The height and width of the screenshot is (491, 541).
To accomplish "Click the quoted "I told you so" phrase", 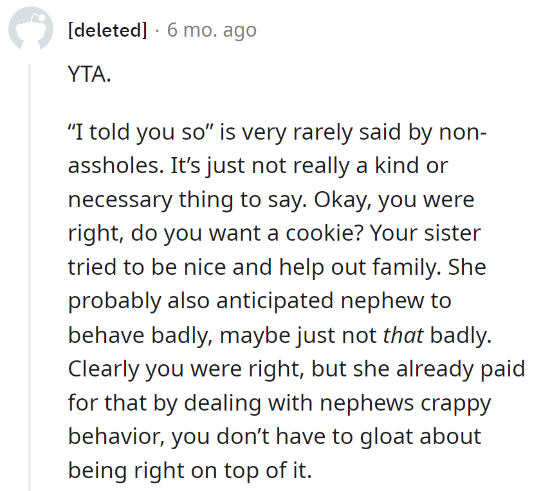I will [x=142, y=132].
